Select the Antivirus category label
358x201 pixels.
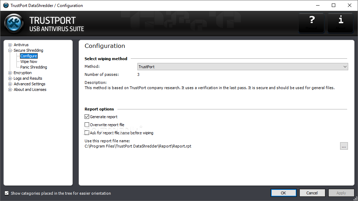click(21, 45)
